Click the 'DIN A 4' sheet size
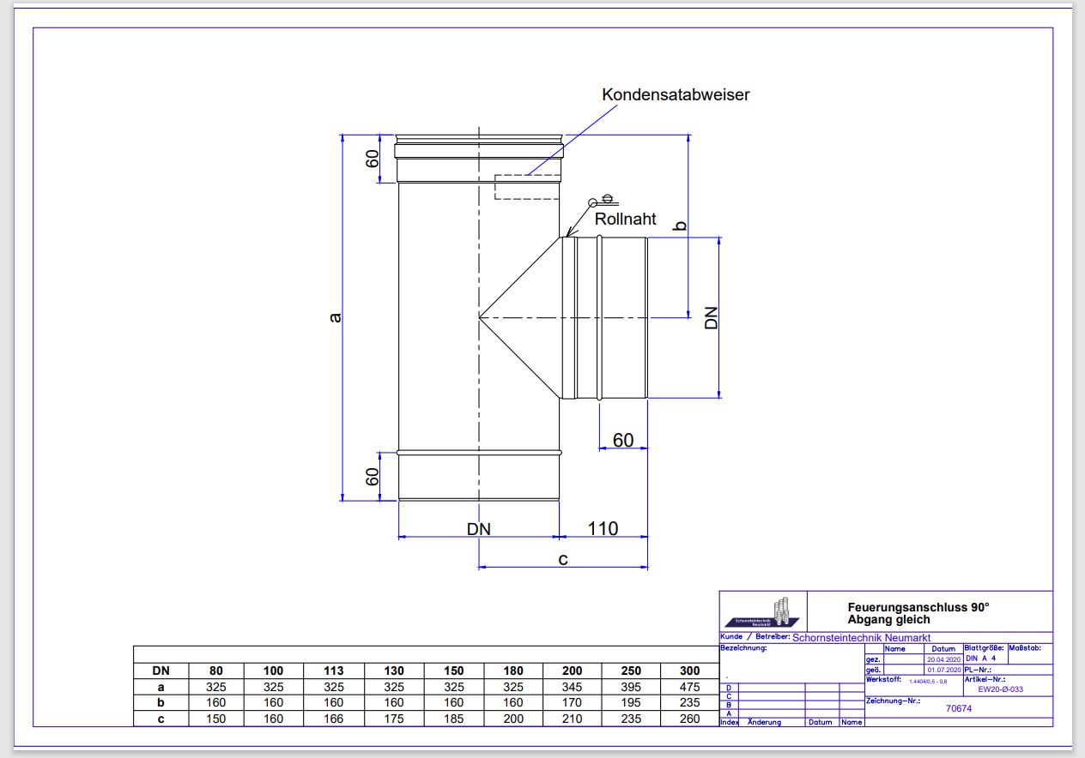 [980, 659]
